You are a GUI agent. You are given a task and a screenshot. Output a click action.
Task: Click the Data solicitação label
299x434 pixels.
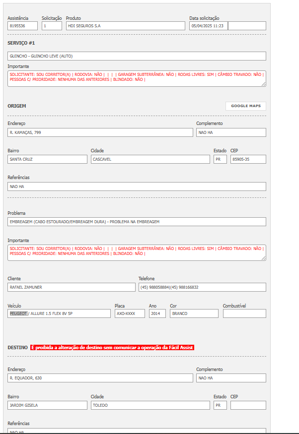click(204, 18)
